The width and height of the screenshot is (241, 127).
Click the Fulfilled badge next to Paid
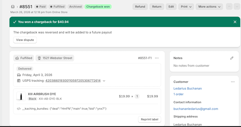click(x=57, y=7)
